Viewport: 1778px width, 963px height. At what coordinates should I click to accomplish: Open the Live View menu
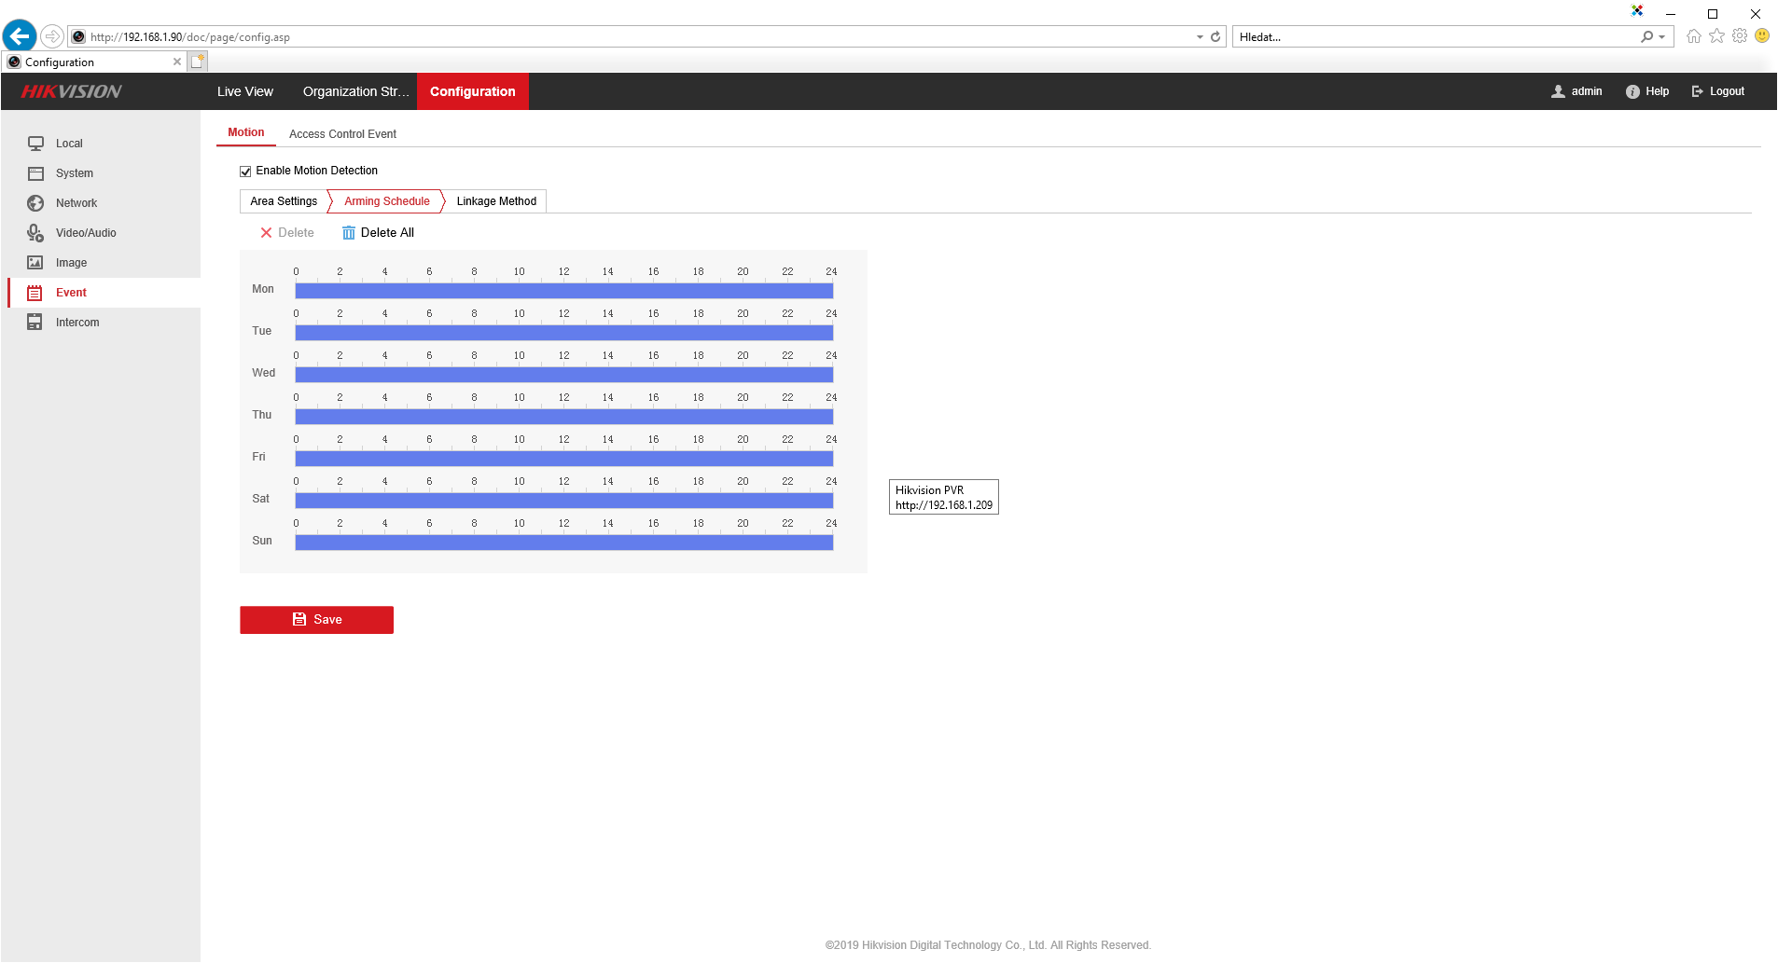[x=245, y=91]
